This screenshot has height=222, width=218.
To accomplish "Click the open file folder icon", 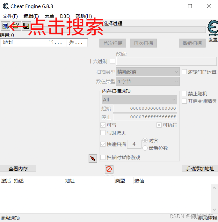I will coord(16,26).
